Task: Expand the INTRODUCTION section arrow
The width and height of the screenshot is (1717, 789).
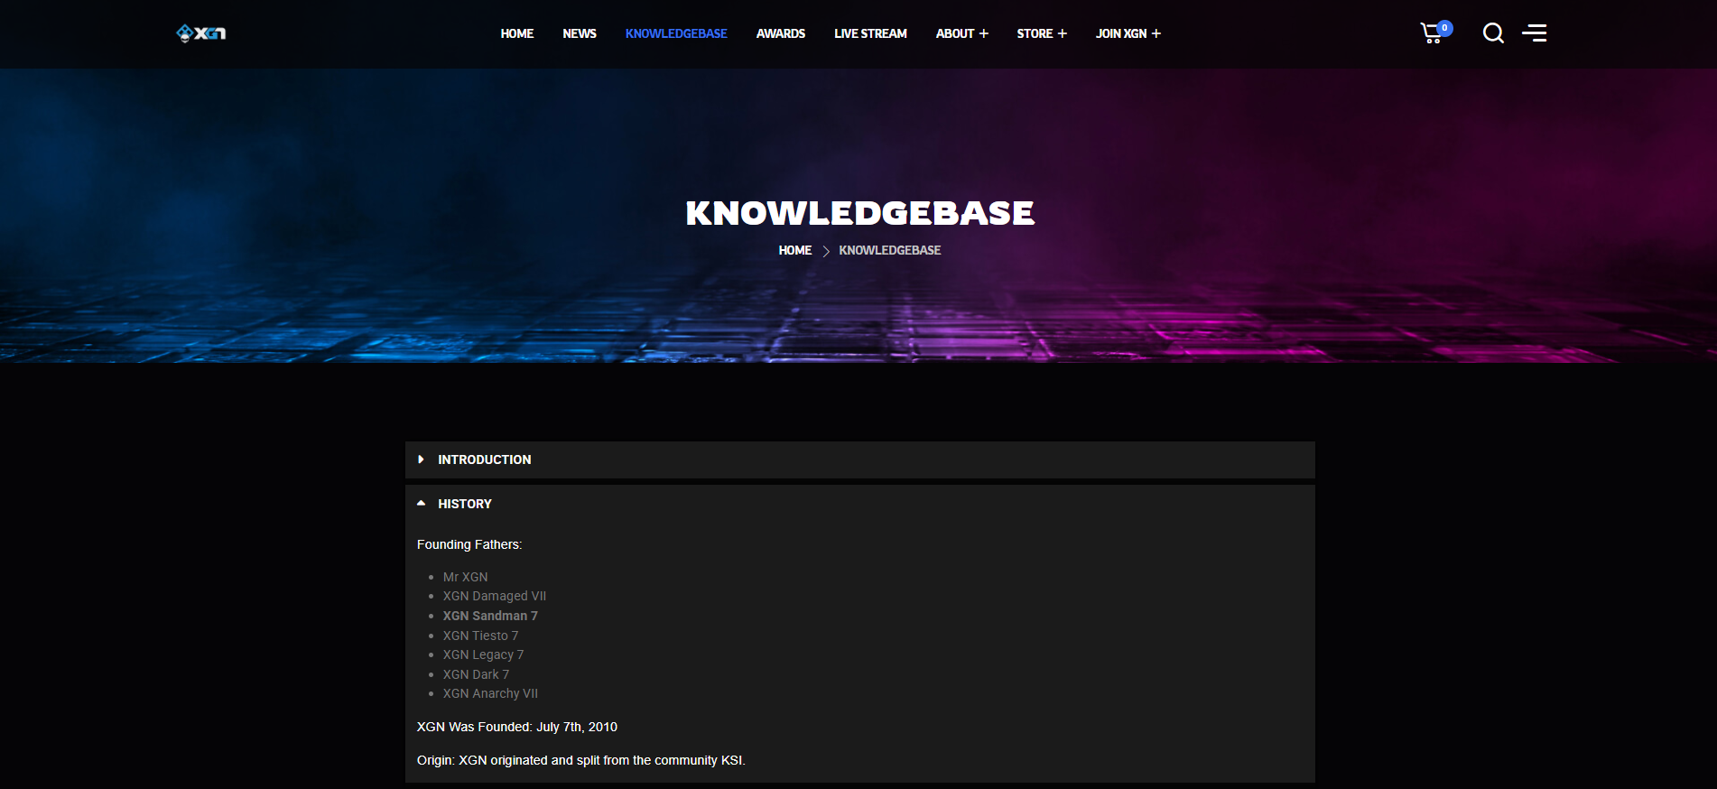Action: (x=421, y=459)
